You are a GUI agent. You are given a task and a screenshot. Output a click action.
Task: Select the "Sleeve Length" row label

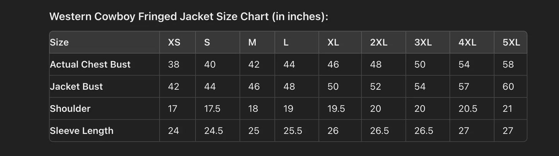82,131
